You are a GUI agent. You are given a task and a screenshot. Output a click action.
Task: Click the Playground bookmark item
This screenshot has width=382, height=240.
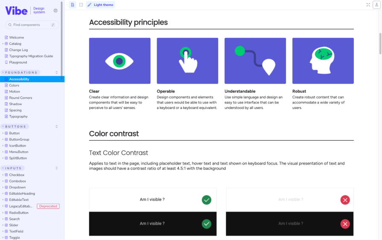coord(18,62)
